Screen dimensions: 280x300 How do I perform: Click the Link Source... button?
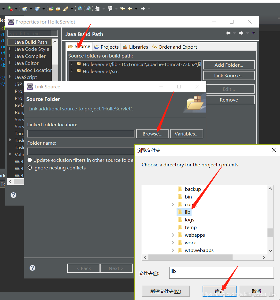pos(229,76)
